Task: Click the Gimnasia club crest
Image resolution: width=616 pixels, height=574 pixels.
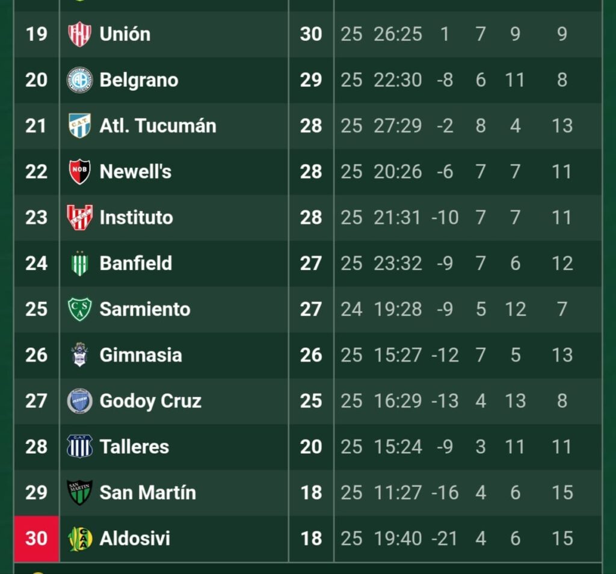Action: 80,355
